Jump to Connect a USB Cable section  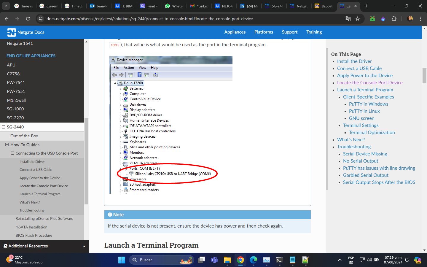[359, 68]
